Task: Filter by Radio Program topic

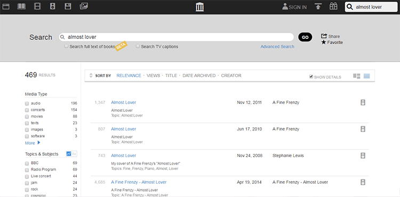Action: click(x=27, y=170)
